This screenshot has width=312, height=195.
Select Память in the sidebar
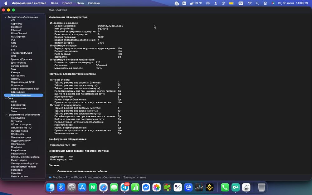click(15, 79)
